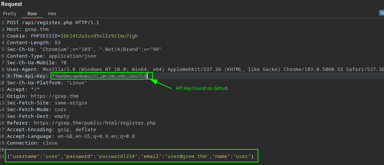Toggle the word wrap icon at top right

(381, 13)
